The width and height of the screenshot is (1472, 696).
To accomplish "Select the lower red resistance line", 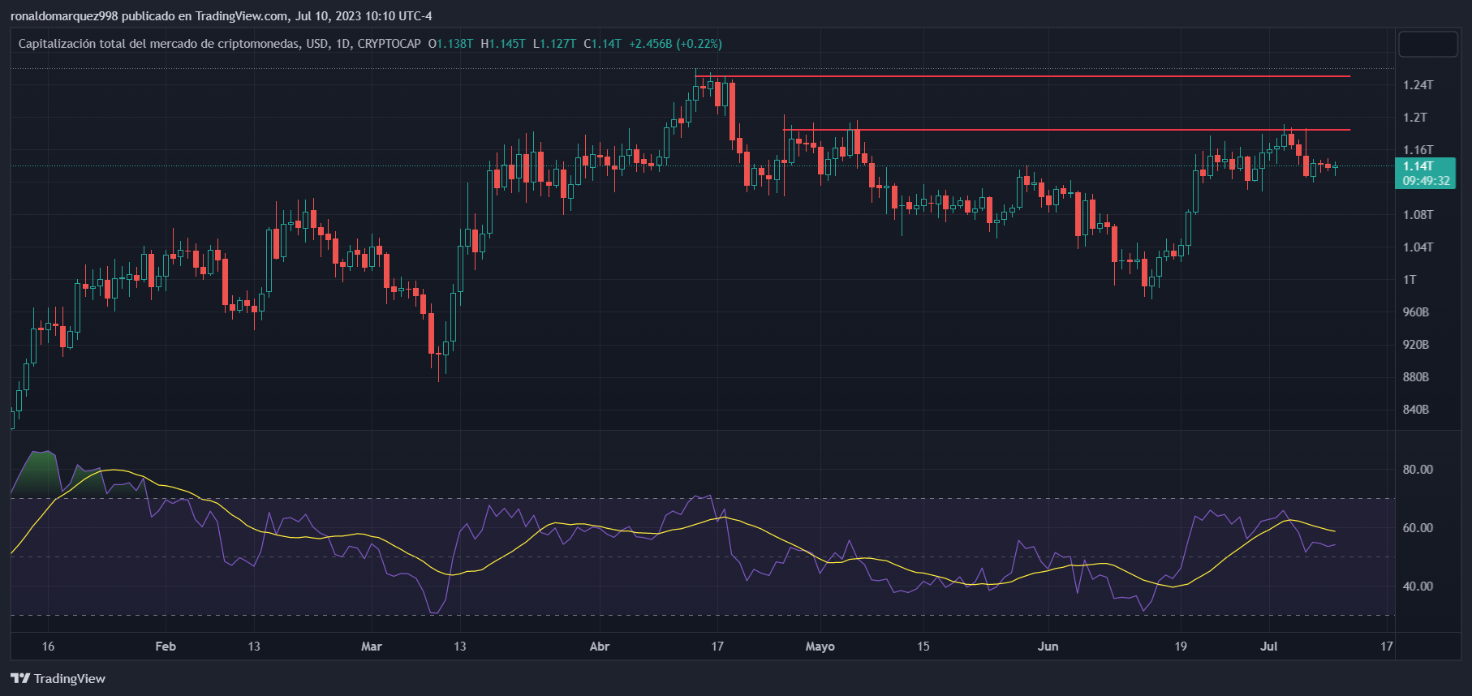I will point(1055,130).
